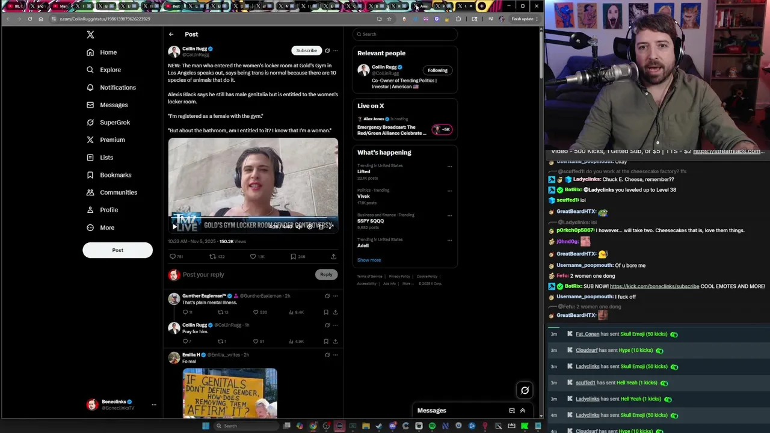Bookmark Gunther Eagleman's reply

326,312
